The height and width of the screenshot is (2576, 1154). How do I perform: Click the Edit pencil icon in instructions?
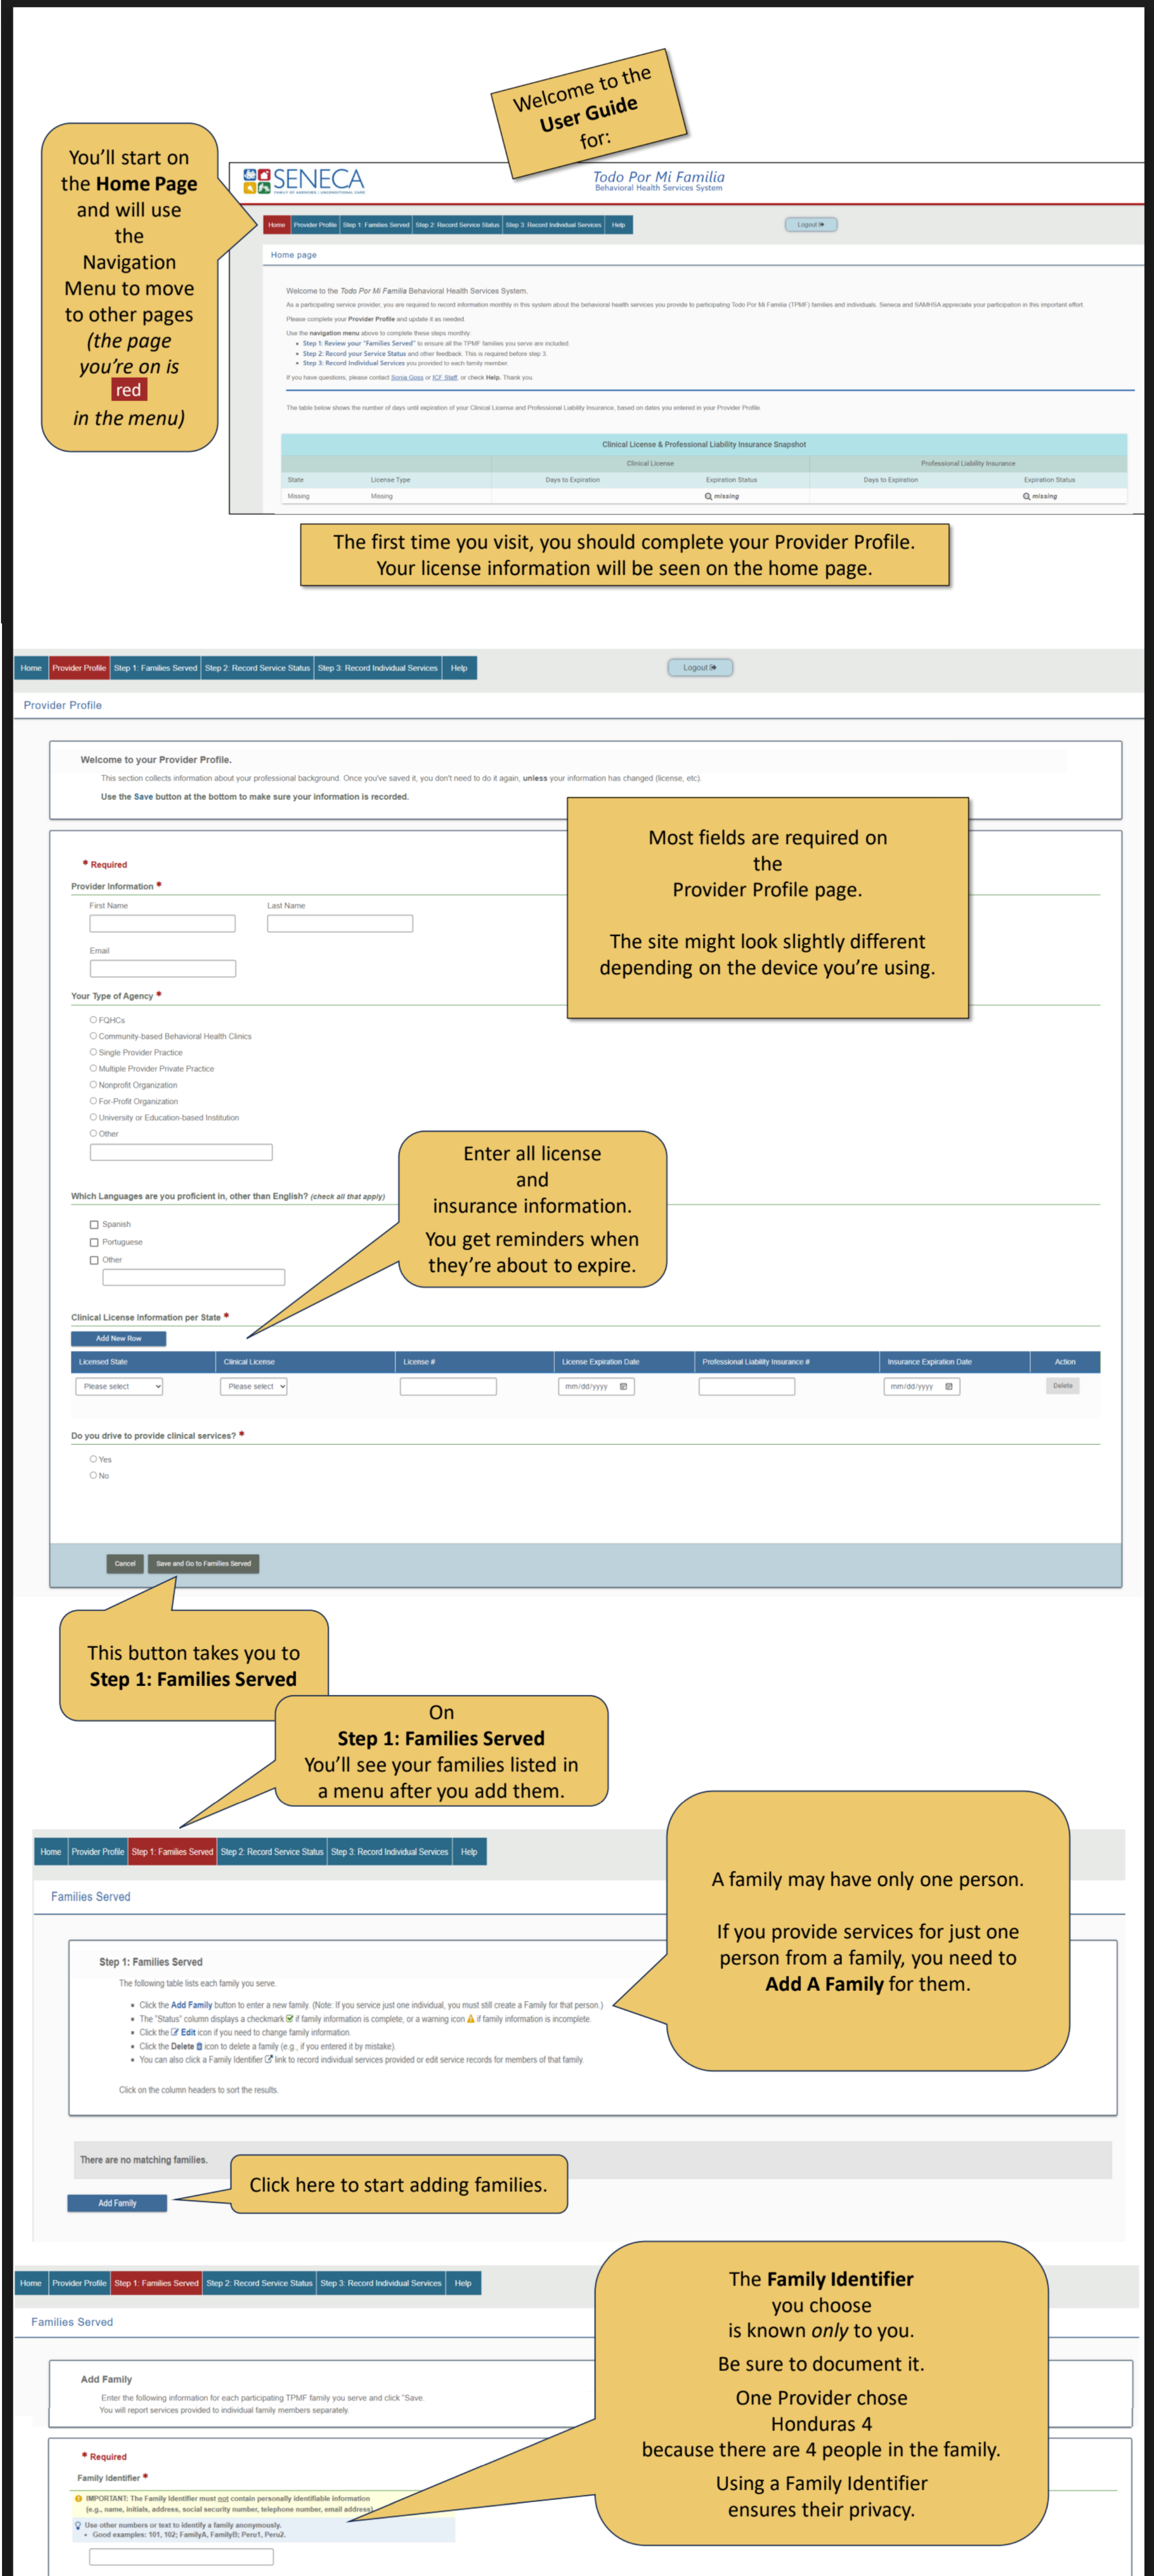tap(175, 2032)
